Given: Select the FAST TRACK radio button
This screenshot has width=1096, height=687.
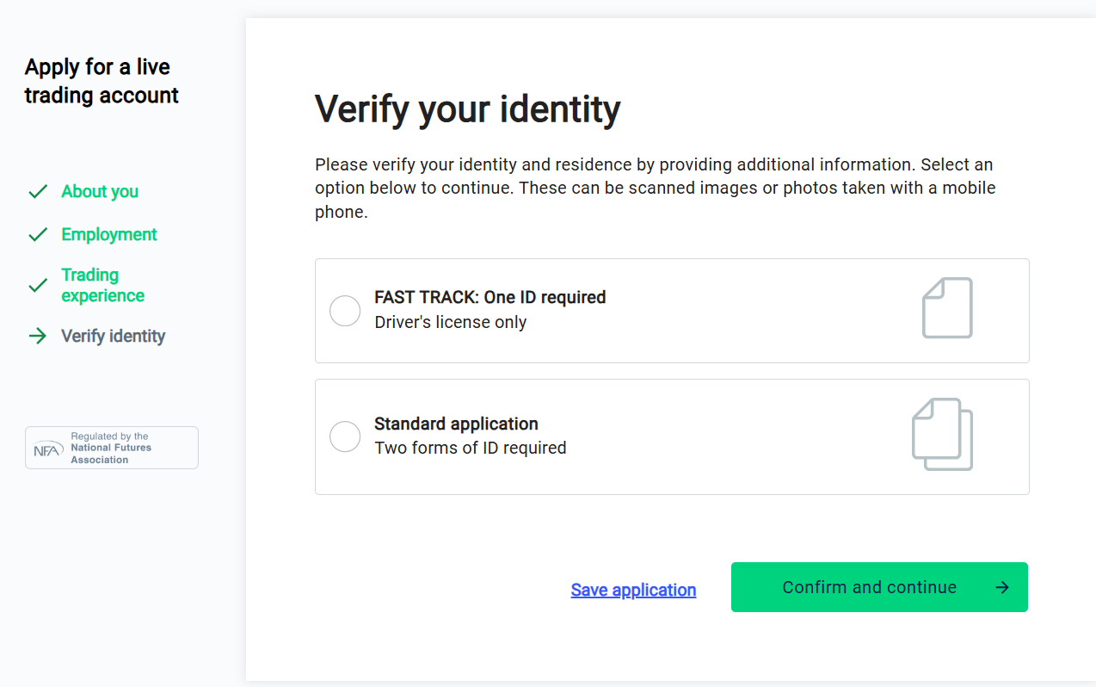Looking at the screenshot, I should pyautogui.click(x=345, y=311).
